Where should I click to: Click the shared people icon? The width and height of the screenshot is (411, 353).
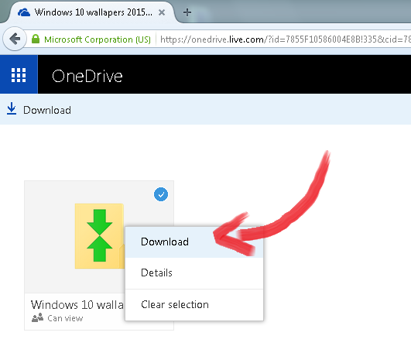(x=37, y=317)
